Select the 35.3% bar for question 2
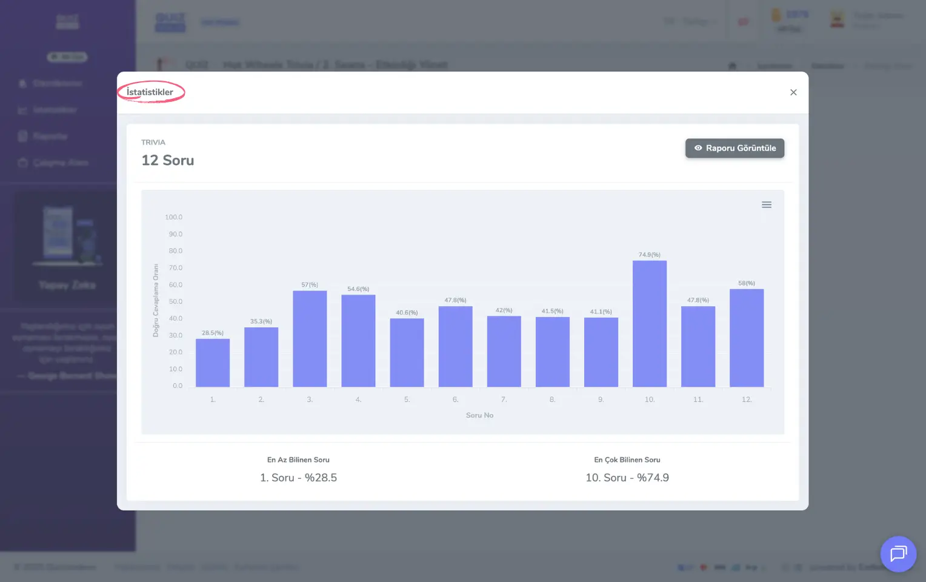 coord(261,357)
